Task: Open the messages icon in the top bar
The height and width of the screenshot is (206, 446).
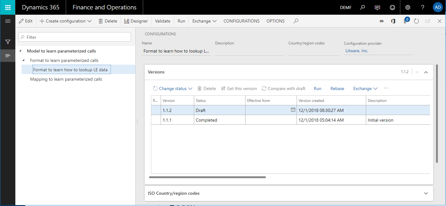Action: (x=378, y=8)
